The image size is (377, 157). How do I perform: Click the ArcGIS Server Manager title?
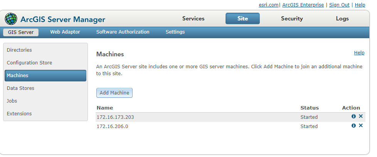(63, 19)
